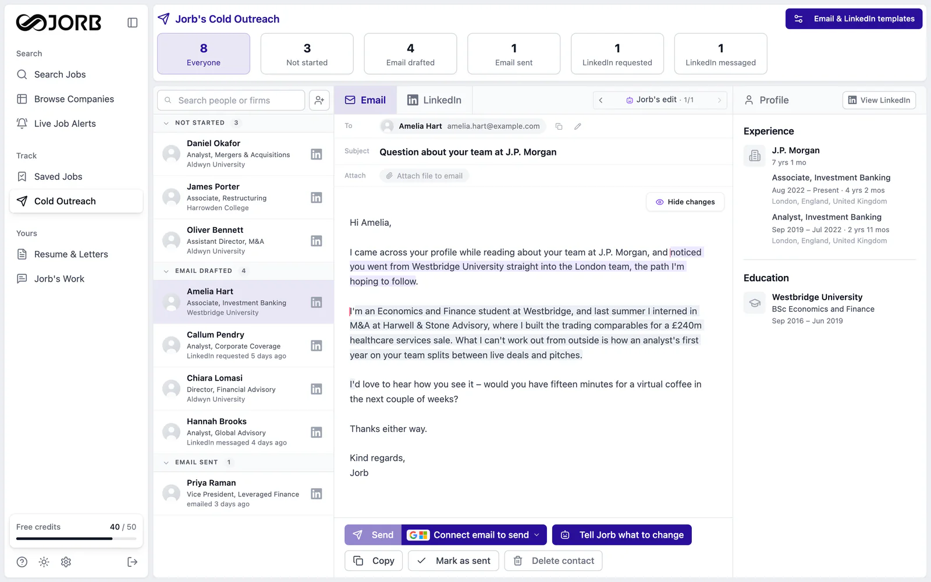Open Browse Companies in sidebar
This screenshot has height=582, width=931.
click(76, 99)
